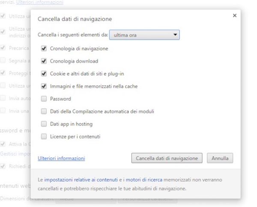Image resolution: width=257 pixels, height=207 pixels.
Task: Uncheck Cookie e altri dati di siti
Action: coord(44,74)
